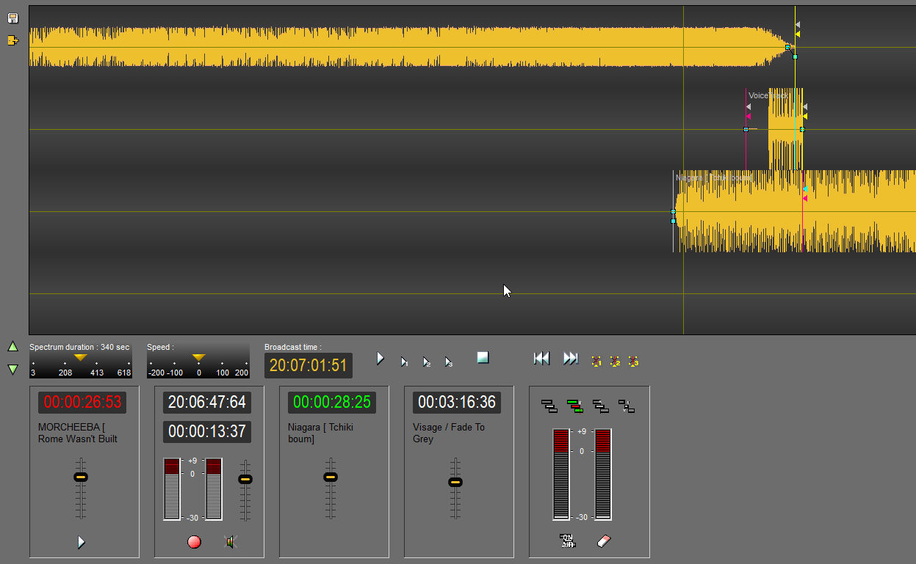This screenshot has height=564, width=916.
Task: Click the Niagara track volume fader
Action: pos(331,477)
